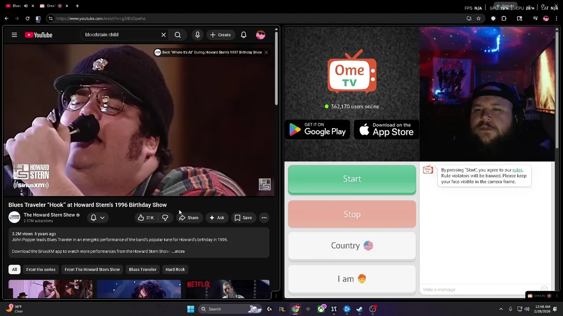Open the YouTube account avatar menu
This screenshot has height=316, width=563.
(x=261, y=35)
